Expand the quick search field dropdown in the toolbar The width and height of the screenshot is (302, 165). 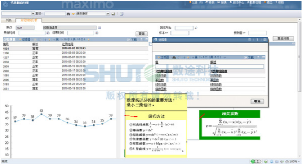[x=33, y=13]
